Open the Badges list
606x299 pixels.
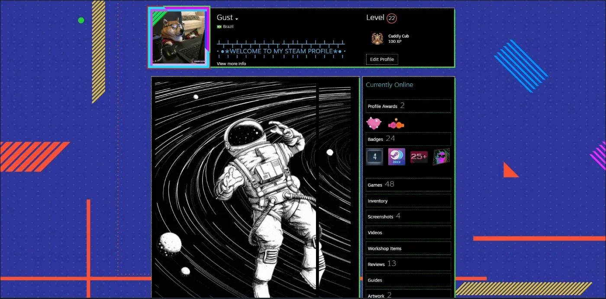pos(408,139)
